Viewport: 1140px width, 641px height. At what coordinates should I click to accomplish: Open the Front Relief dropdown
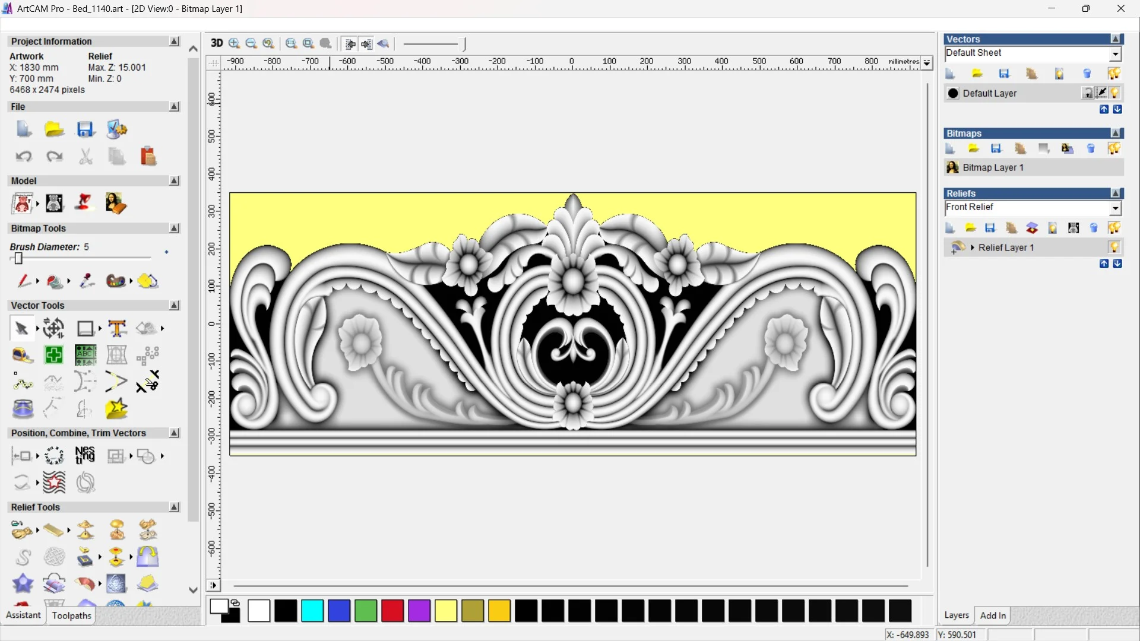1115,208
